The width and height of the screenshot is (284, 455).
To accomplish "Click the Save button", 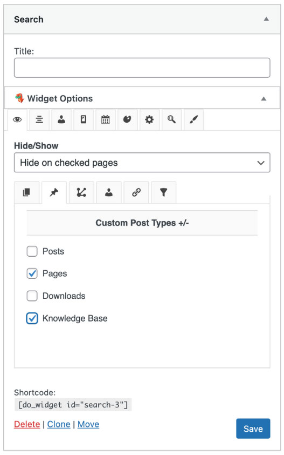I will pos(253,429).
